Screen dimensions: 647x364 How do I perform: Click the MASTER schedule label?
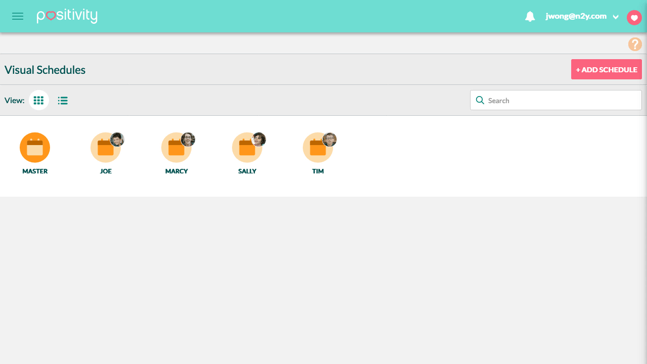click(35, 171)
